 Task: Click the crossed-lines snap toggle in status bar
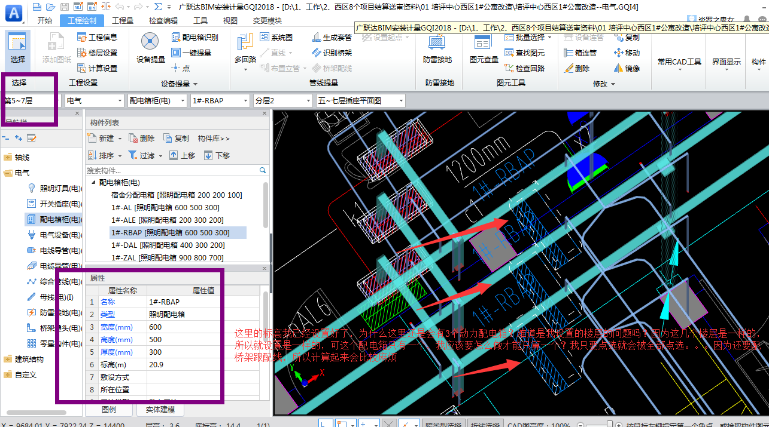[x=388, y=425]
